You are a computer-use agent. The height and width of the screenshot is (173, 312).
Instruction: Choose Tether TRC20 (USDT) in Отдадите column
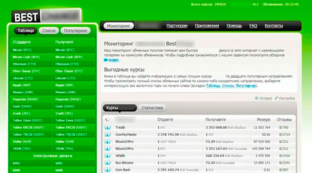[28, 134]
